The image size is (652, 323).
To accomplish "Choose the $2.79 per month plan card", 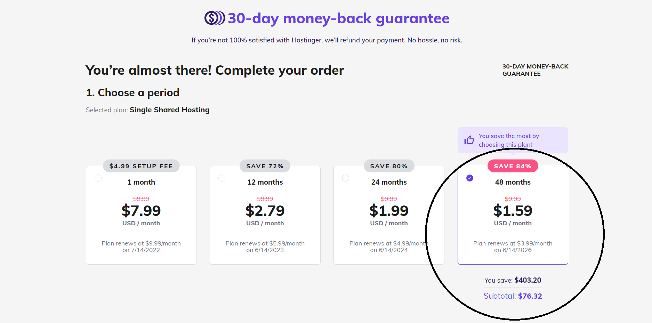I will pos(265,216).
